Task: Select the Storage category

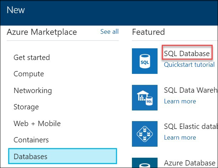Action: coord(26,107)
